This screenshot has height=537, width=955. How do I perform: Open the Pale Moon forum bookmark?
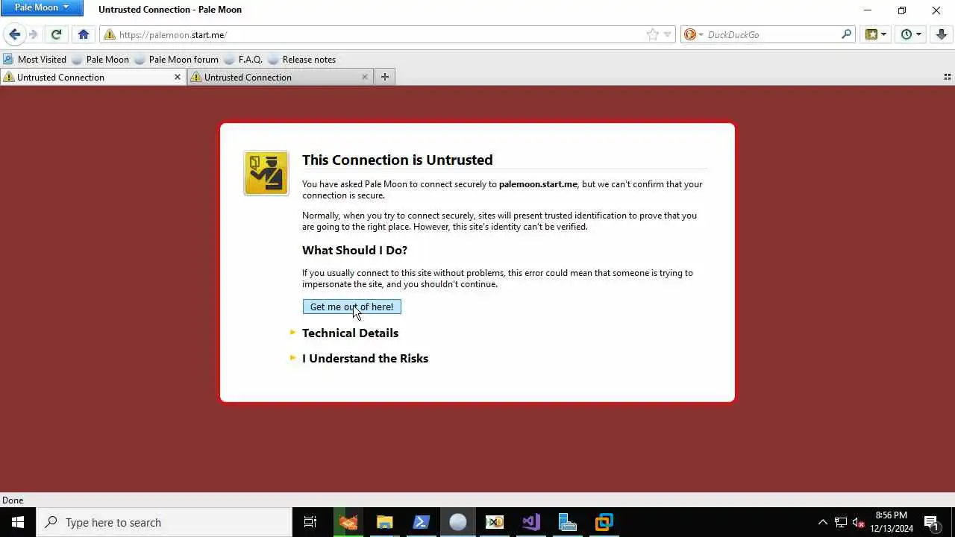coord(176,60)
